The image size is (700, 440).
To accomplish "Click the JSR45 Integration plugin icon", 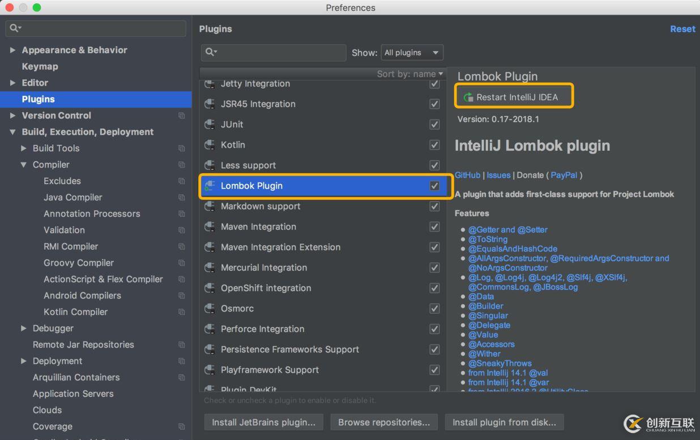I will pos(210,104).
